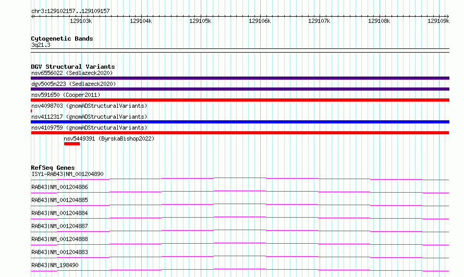Screen dimensions: 464x277
Task: Open transcript RAB43|NM_001204885
Action: pyautogui.click(x=59, y=200)
